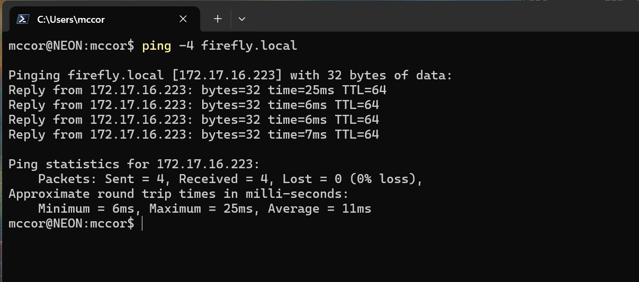Click the Packets: Sent = 4 text
Viewport: 639px width, 282px height.
(105, 179)
